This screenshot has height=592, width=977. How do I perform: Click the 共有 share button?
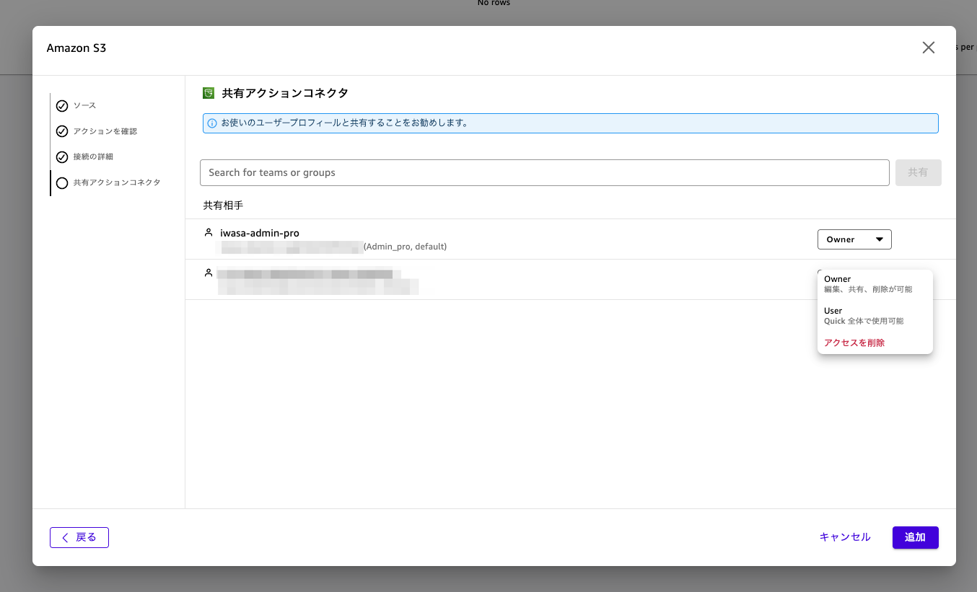(918, 173)
